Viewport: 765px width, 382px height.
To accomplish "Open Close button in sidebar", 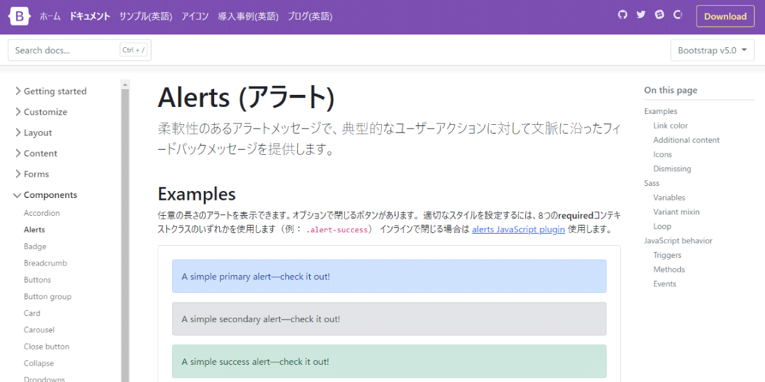I will [47, 346].
